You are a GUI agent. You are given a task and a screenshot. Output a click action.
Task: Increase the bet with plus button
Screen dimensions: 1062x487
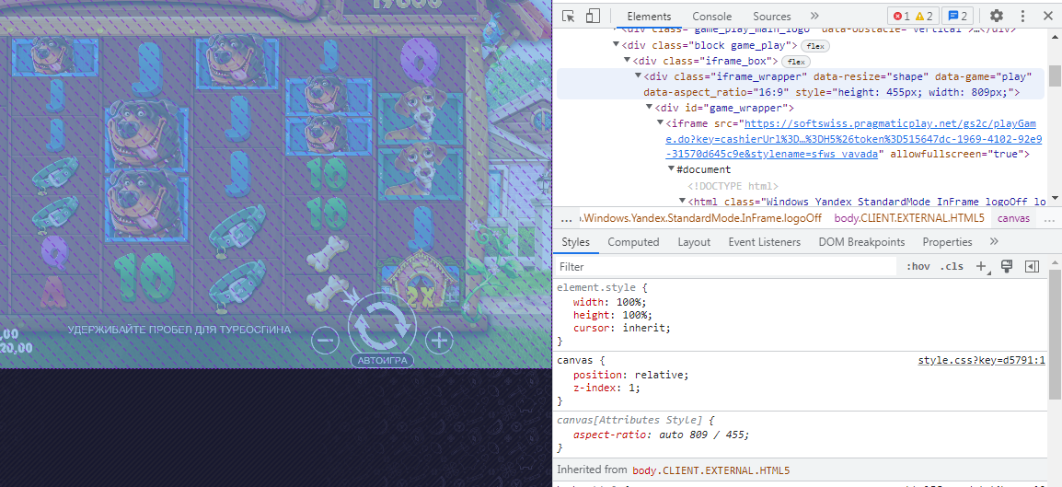pos(440,340)
